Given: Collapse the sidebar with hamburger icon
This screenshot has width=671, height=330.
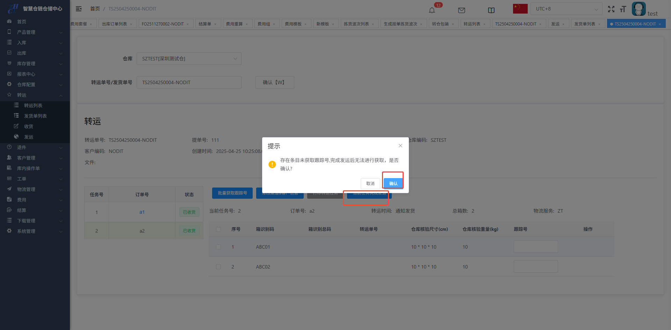Looking at the screenshot, I should click(79, 9).
